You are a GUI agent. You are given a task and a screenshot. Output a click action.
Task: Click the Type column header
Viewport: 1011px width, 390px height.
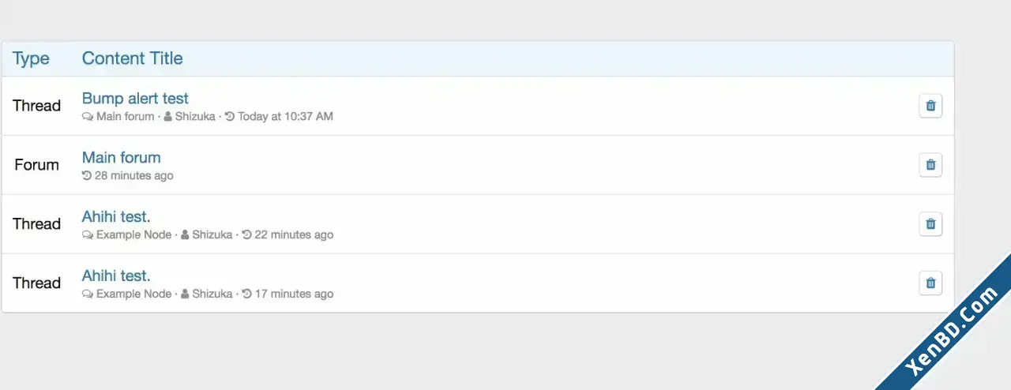pos(31,58)
